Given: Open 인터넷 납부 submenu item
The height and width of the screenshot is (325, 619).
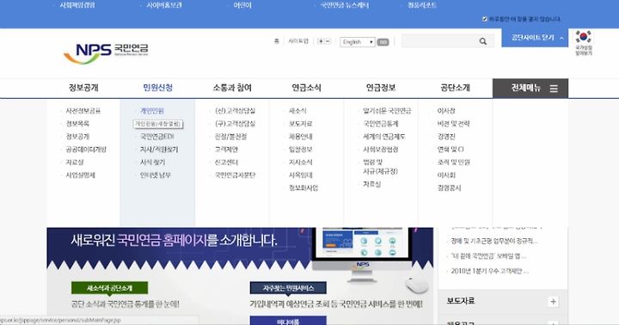Looking at the screenshot, I should click(x=156, y=175).
